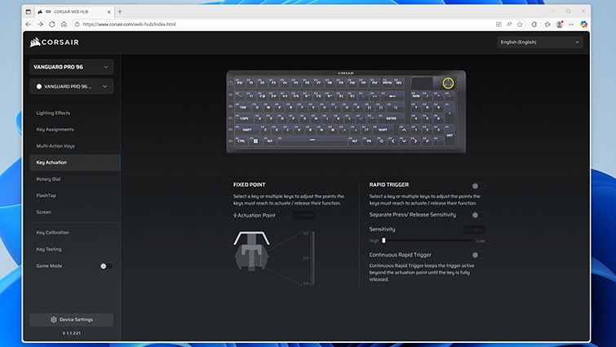Open the VANGUARD PRO 96 profile dropdown
This screenshot has height=347, width=616.
(72, 87)
